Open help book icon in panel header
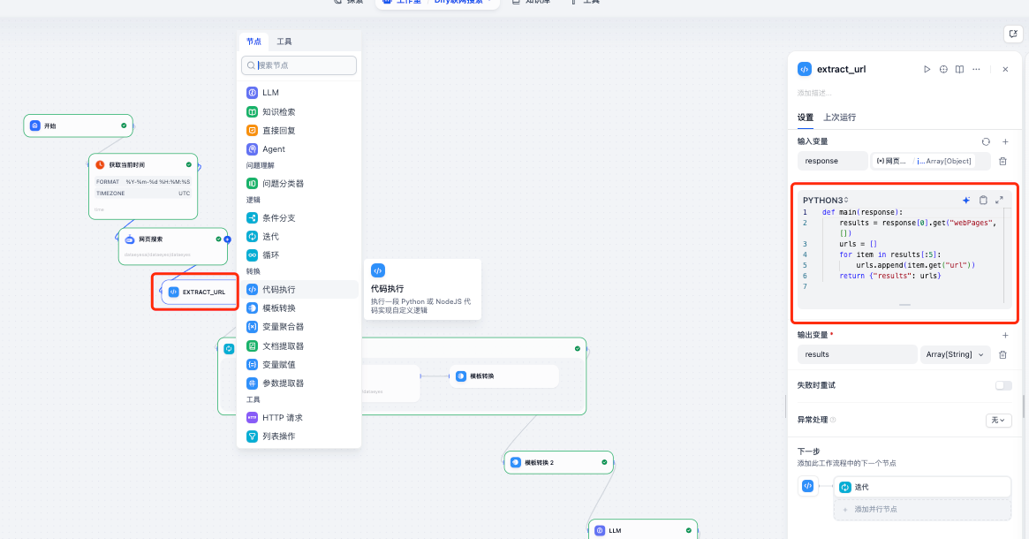Viewport: 1029px width, 539px height. pos(959,69)
